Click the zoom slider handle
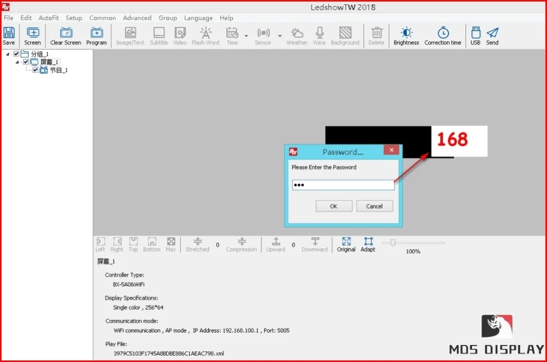 [x=393, y=242]
